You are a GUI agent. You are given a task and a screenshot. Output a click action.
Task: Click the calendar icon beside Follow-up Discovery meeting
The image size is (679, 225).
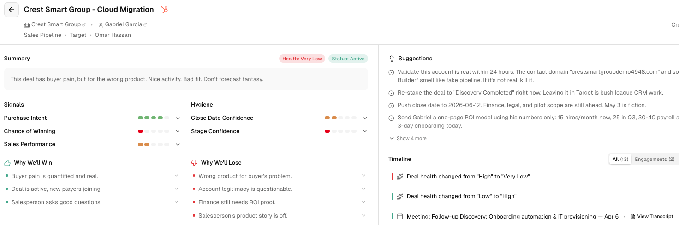pos(400,216)
